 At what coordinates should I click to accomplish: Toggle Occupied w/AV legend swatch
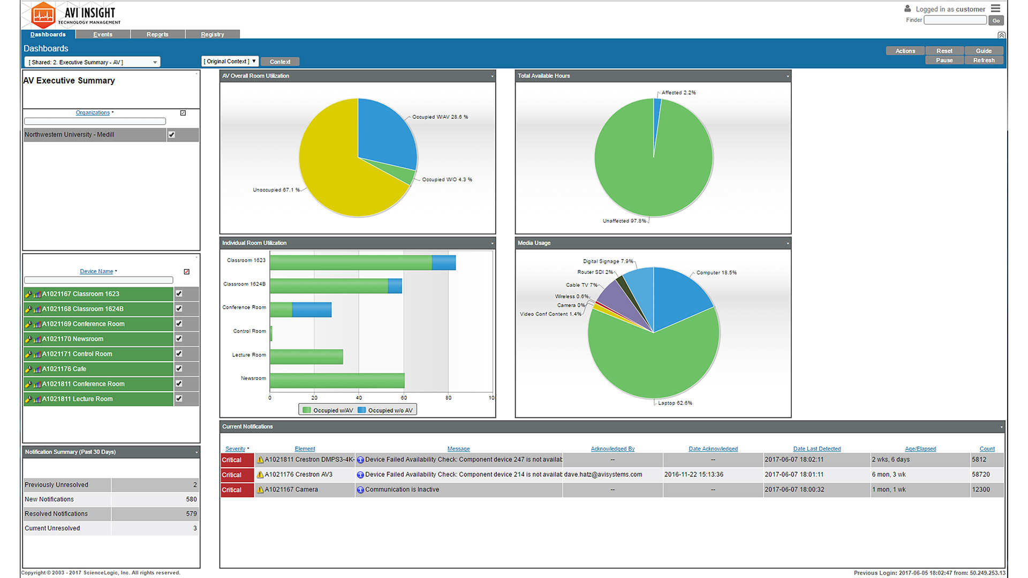pyautogui.click(x=307, y=410)
